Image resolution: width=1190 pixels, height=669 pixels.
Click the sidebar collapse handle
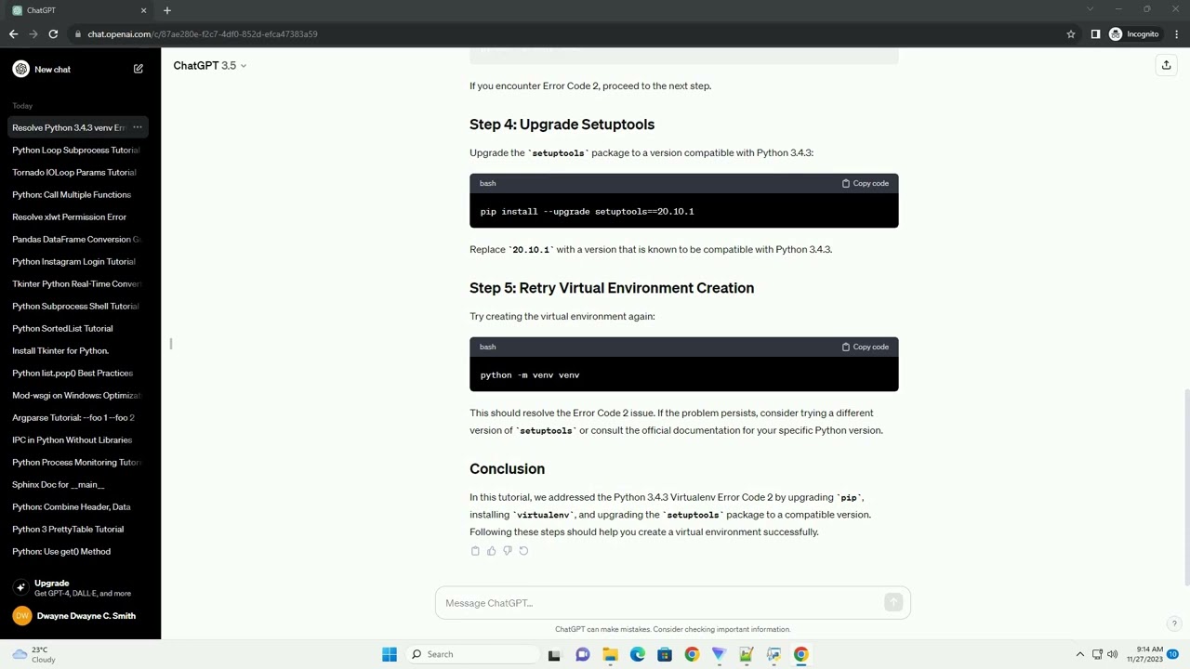pos(171,344)
